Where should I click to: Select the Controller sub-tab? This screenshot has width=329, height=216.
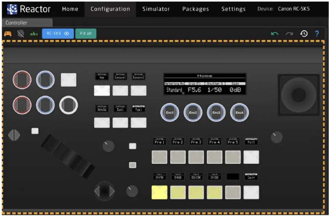[27, 23]
